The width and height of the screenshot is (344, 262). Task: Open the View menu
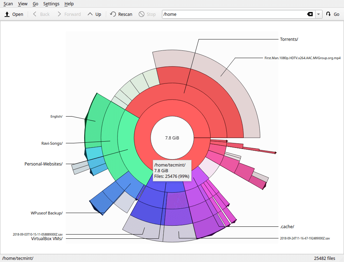coord(23,4)
